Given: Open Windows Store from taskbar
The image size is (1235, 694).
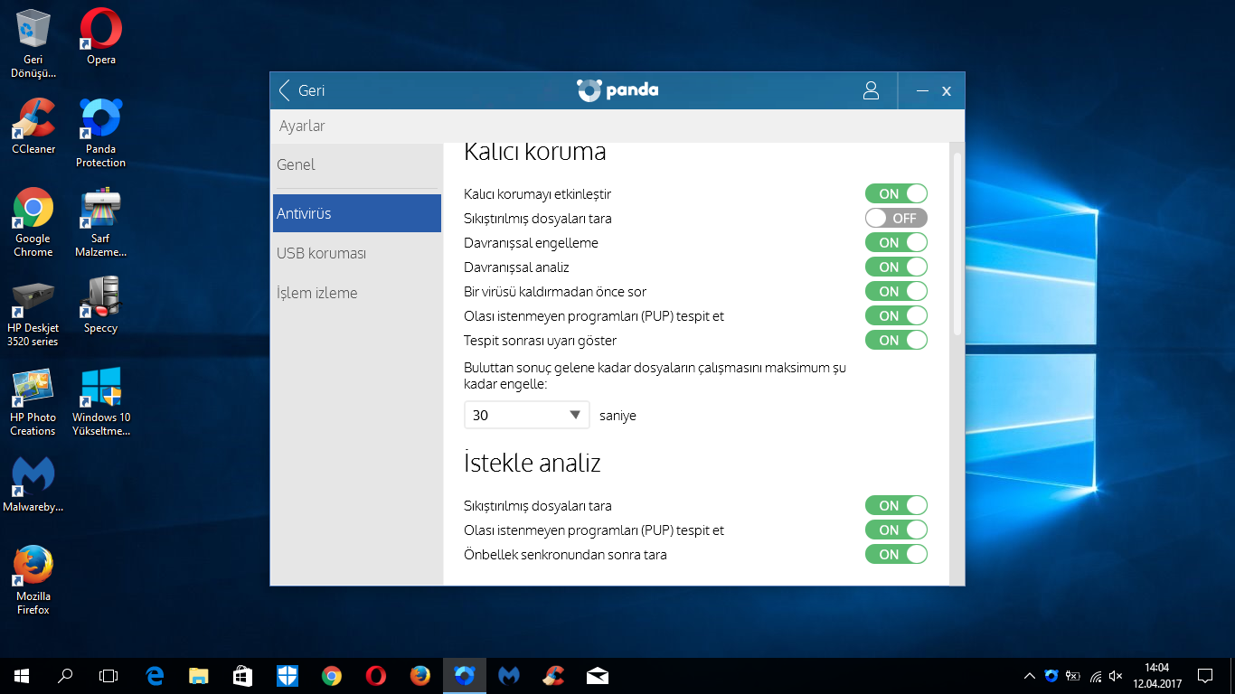Looking at the screenshot, I should tap(243, 675).
